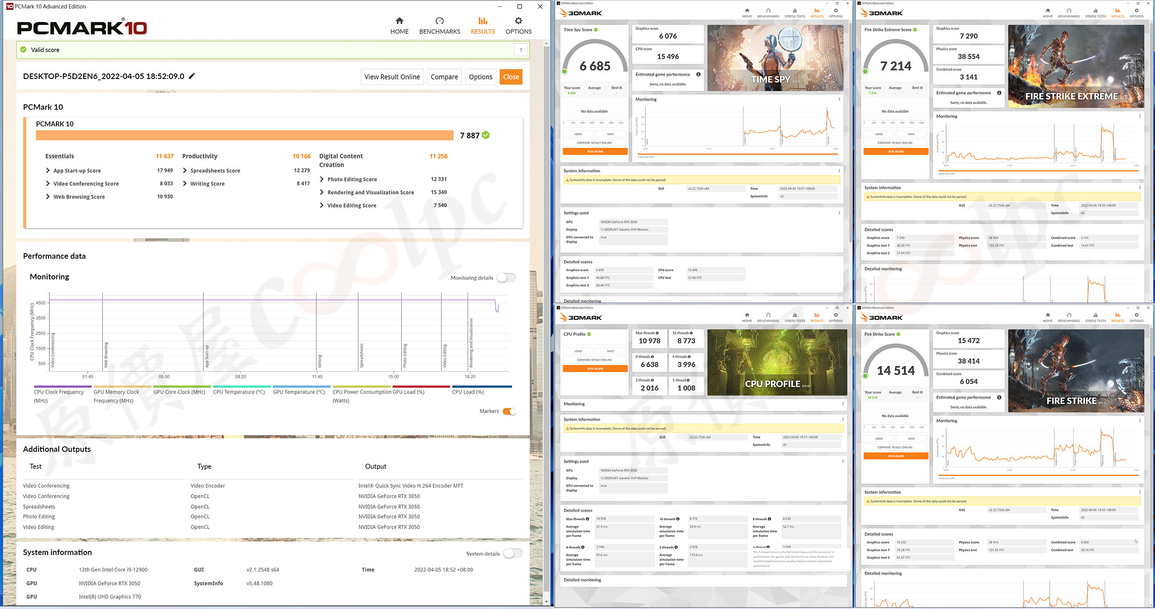Open Stress Tests in CPU Profile window
This screenshot has height=609, width=1155.
coord(795,317)
